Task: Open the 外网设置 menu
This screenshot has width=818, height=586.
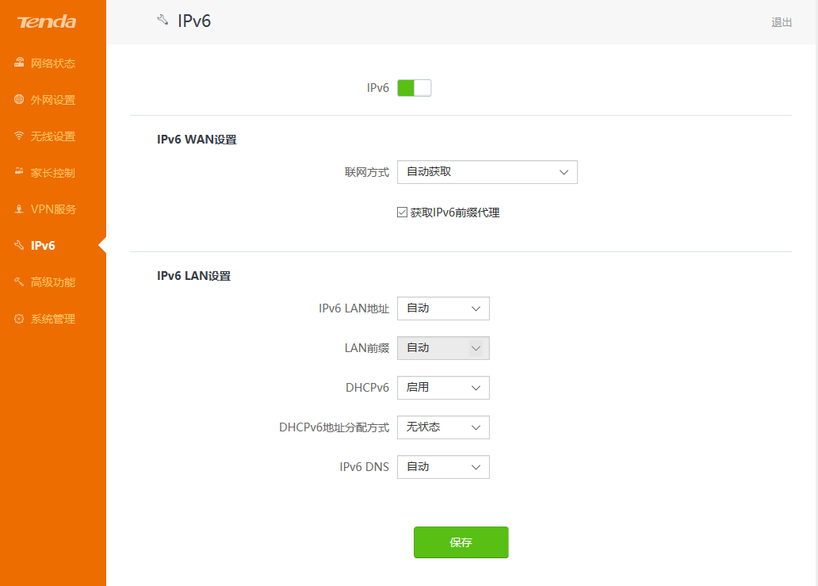Action: pos(53,100)
